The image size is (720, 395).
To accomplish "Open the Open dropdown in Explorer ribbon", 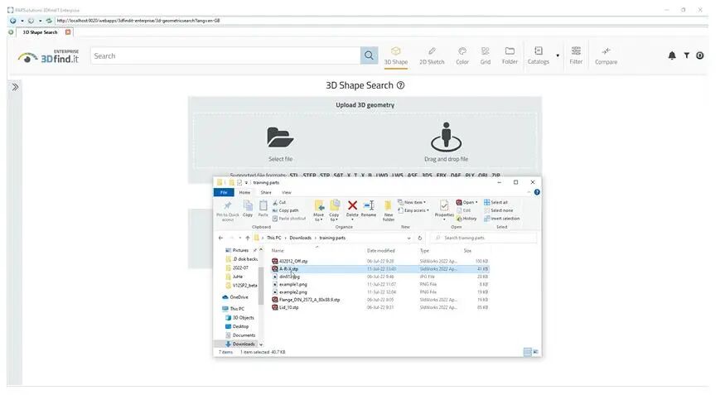I will click(467, 202).
